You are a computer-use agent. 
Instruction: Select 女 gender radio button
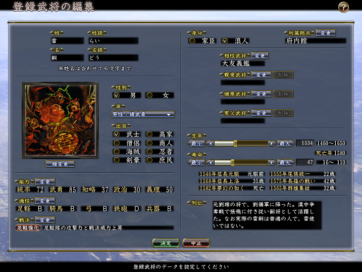point(149,95)
